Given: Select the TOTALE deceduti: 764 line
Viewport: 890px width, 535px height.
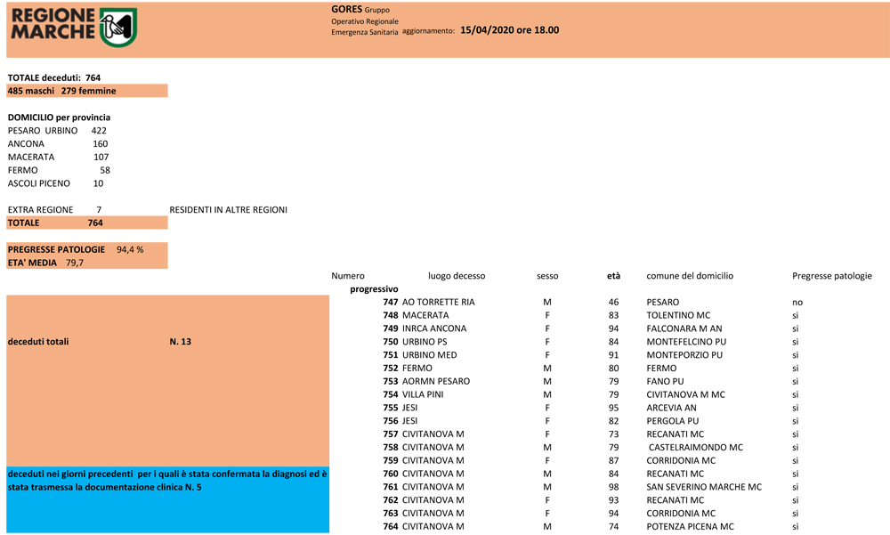Looking at the screenshot, I should [54, 77].
